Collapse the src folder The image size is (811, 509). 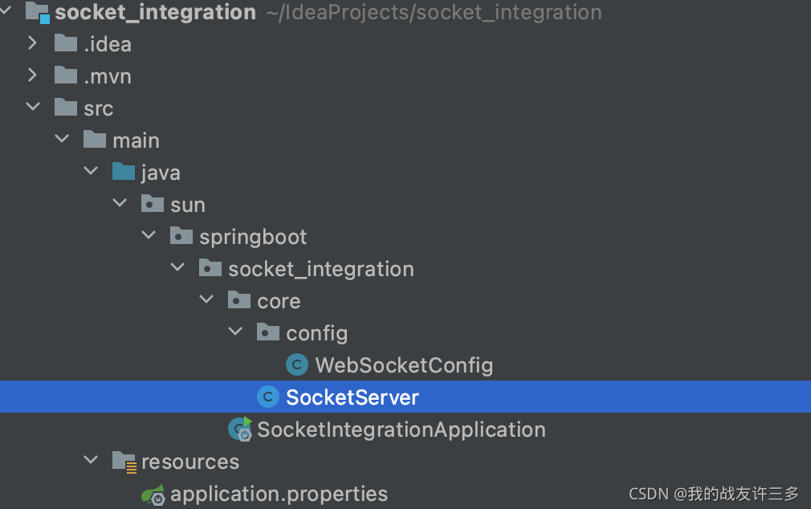point(32,108)
